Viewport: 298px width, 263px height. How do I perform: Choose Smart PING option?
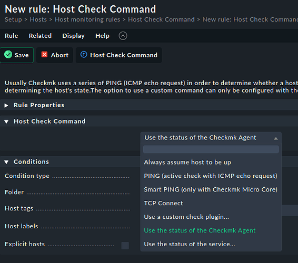pyautogui.click(x=211, y=189)
